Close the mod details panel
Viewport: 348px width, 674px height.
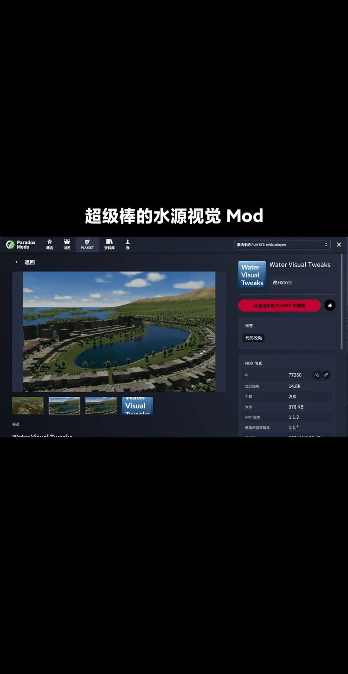pos(339,244)
